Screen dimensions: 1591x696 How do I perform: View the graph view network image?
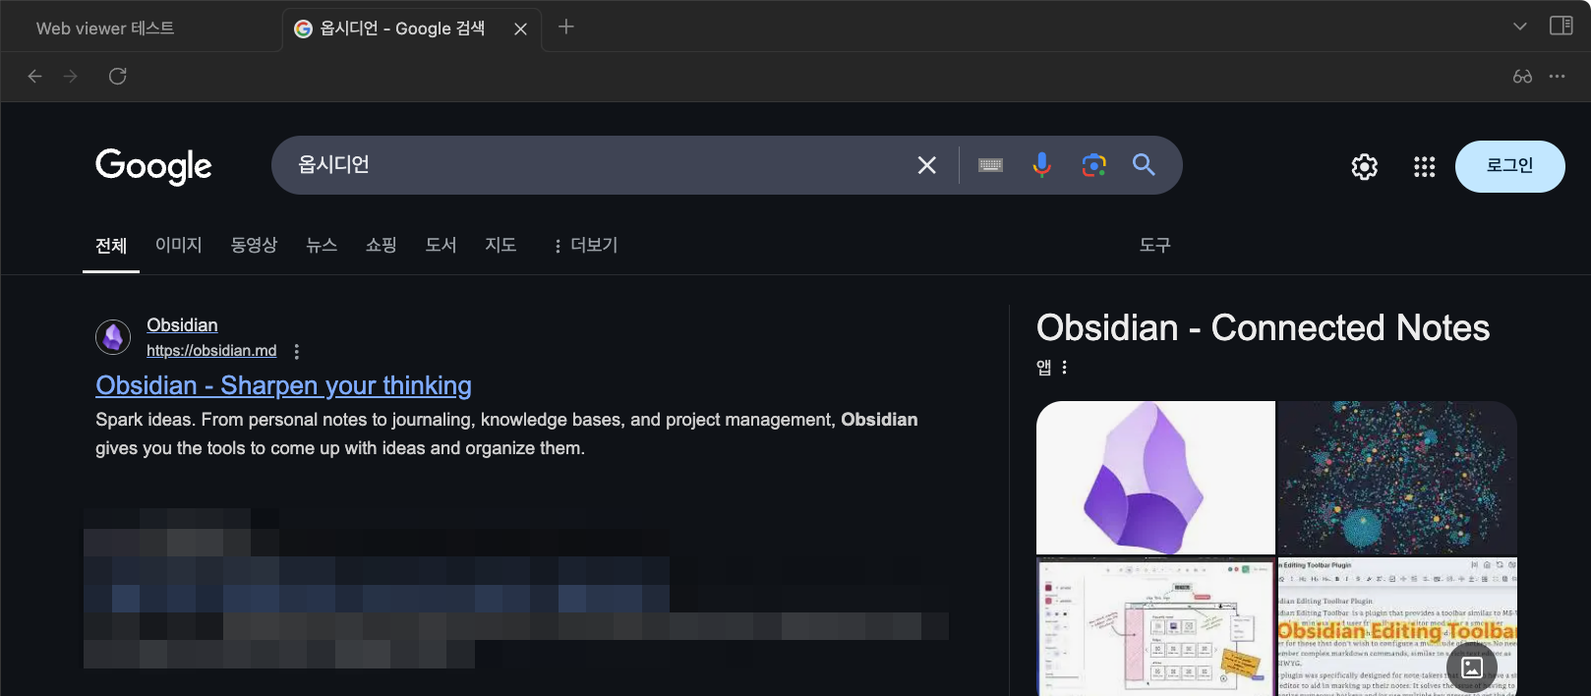pos(1397,478)
